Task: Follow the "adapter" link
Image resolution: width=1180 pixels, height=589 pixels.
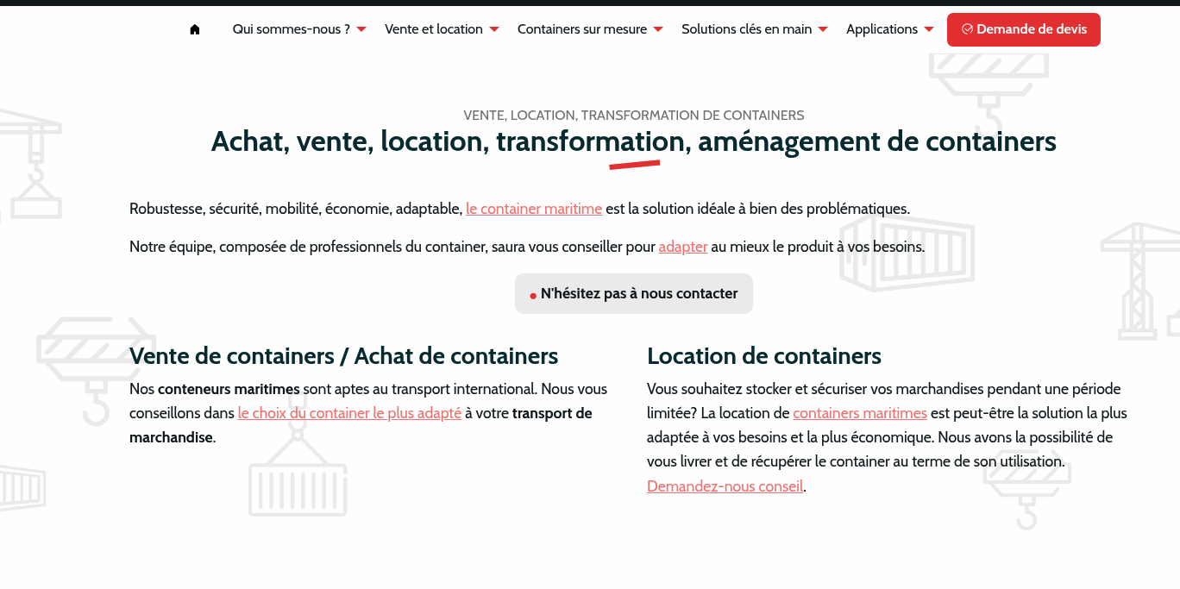Action: (x=683, y=247)
